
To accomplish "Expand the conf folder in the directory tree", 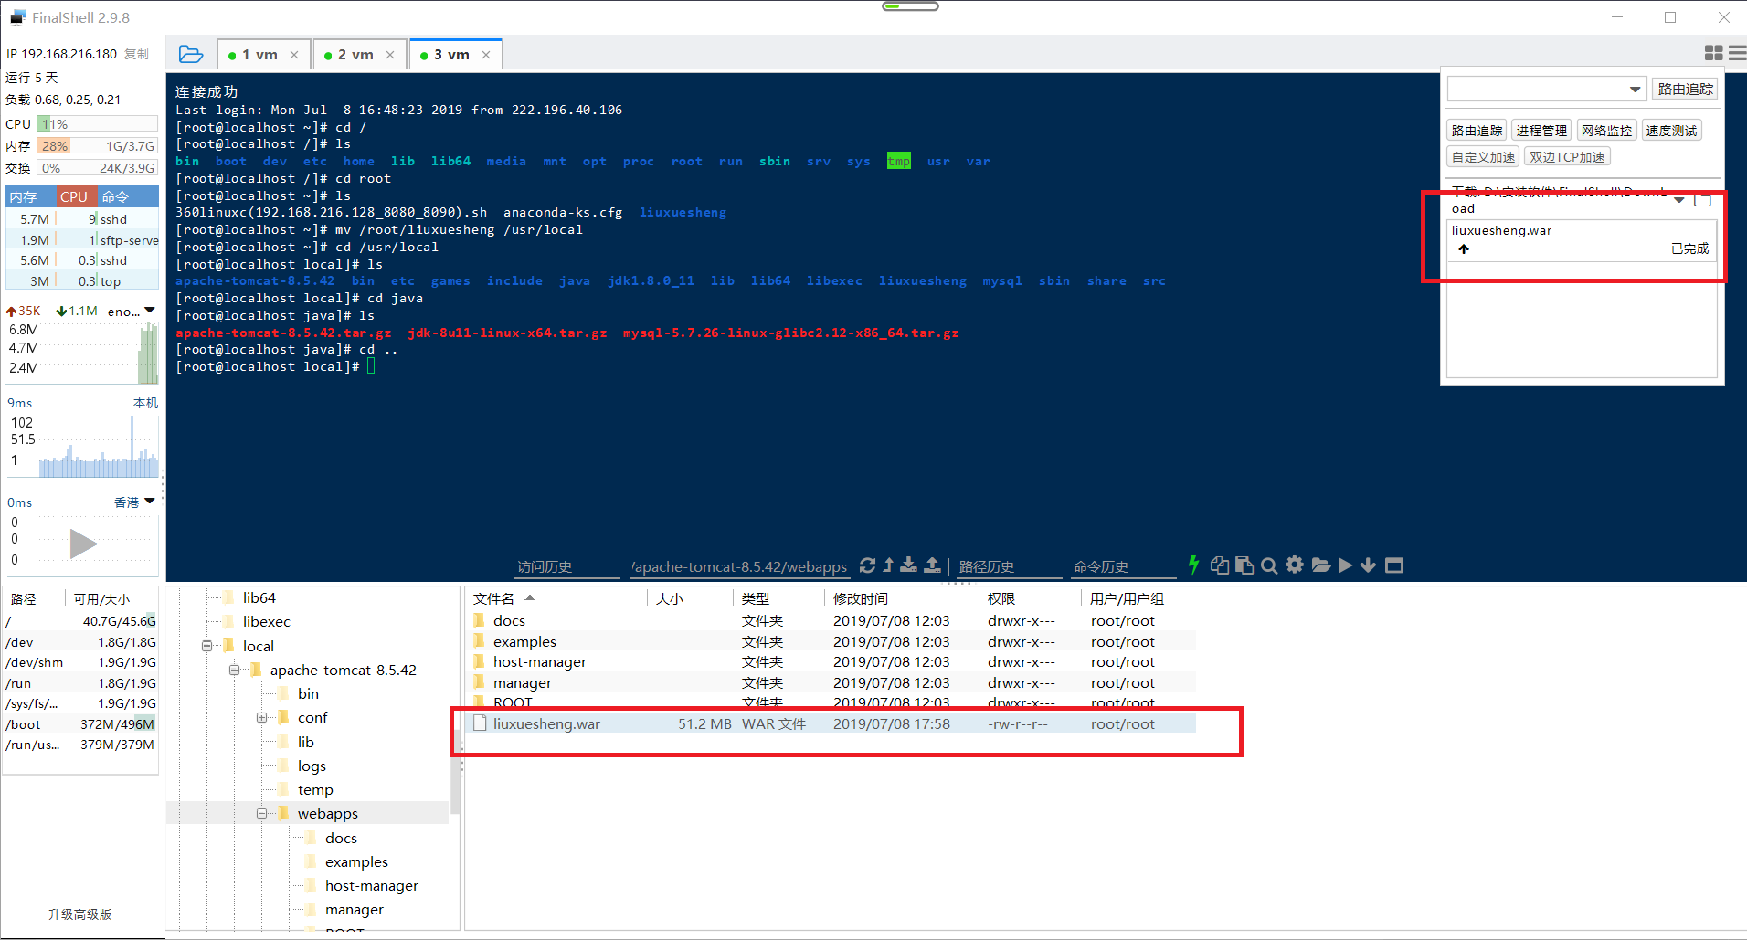I will 262,717.
